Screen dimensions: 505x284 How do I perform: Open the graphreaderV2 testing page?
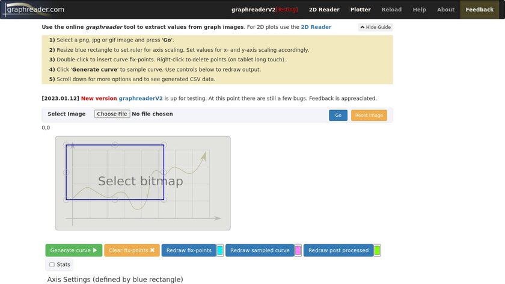click(265, 10)
